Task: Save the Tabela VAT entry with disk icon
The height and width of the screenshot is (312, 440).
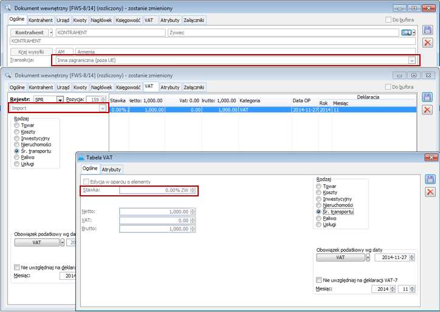Action: [x=430, y=179]
